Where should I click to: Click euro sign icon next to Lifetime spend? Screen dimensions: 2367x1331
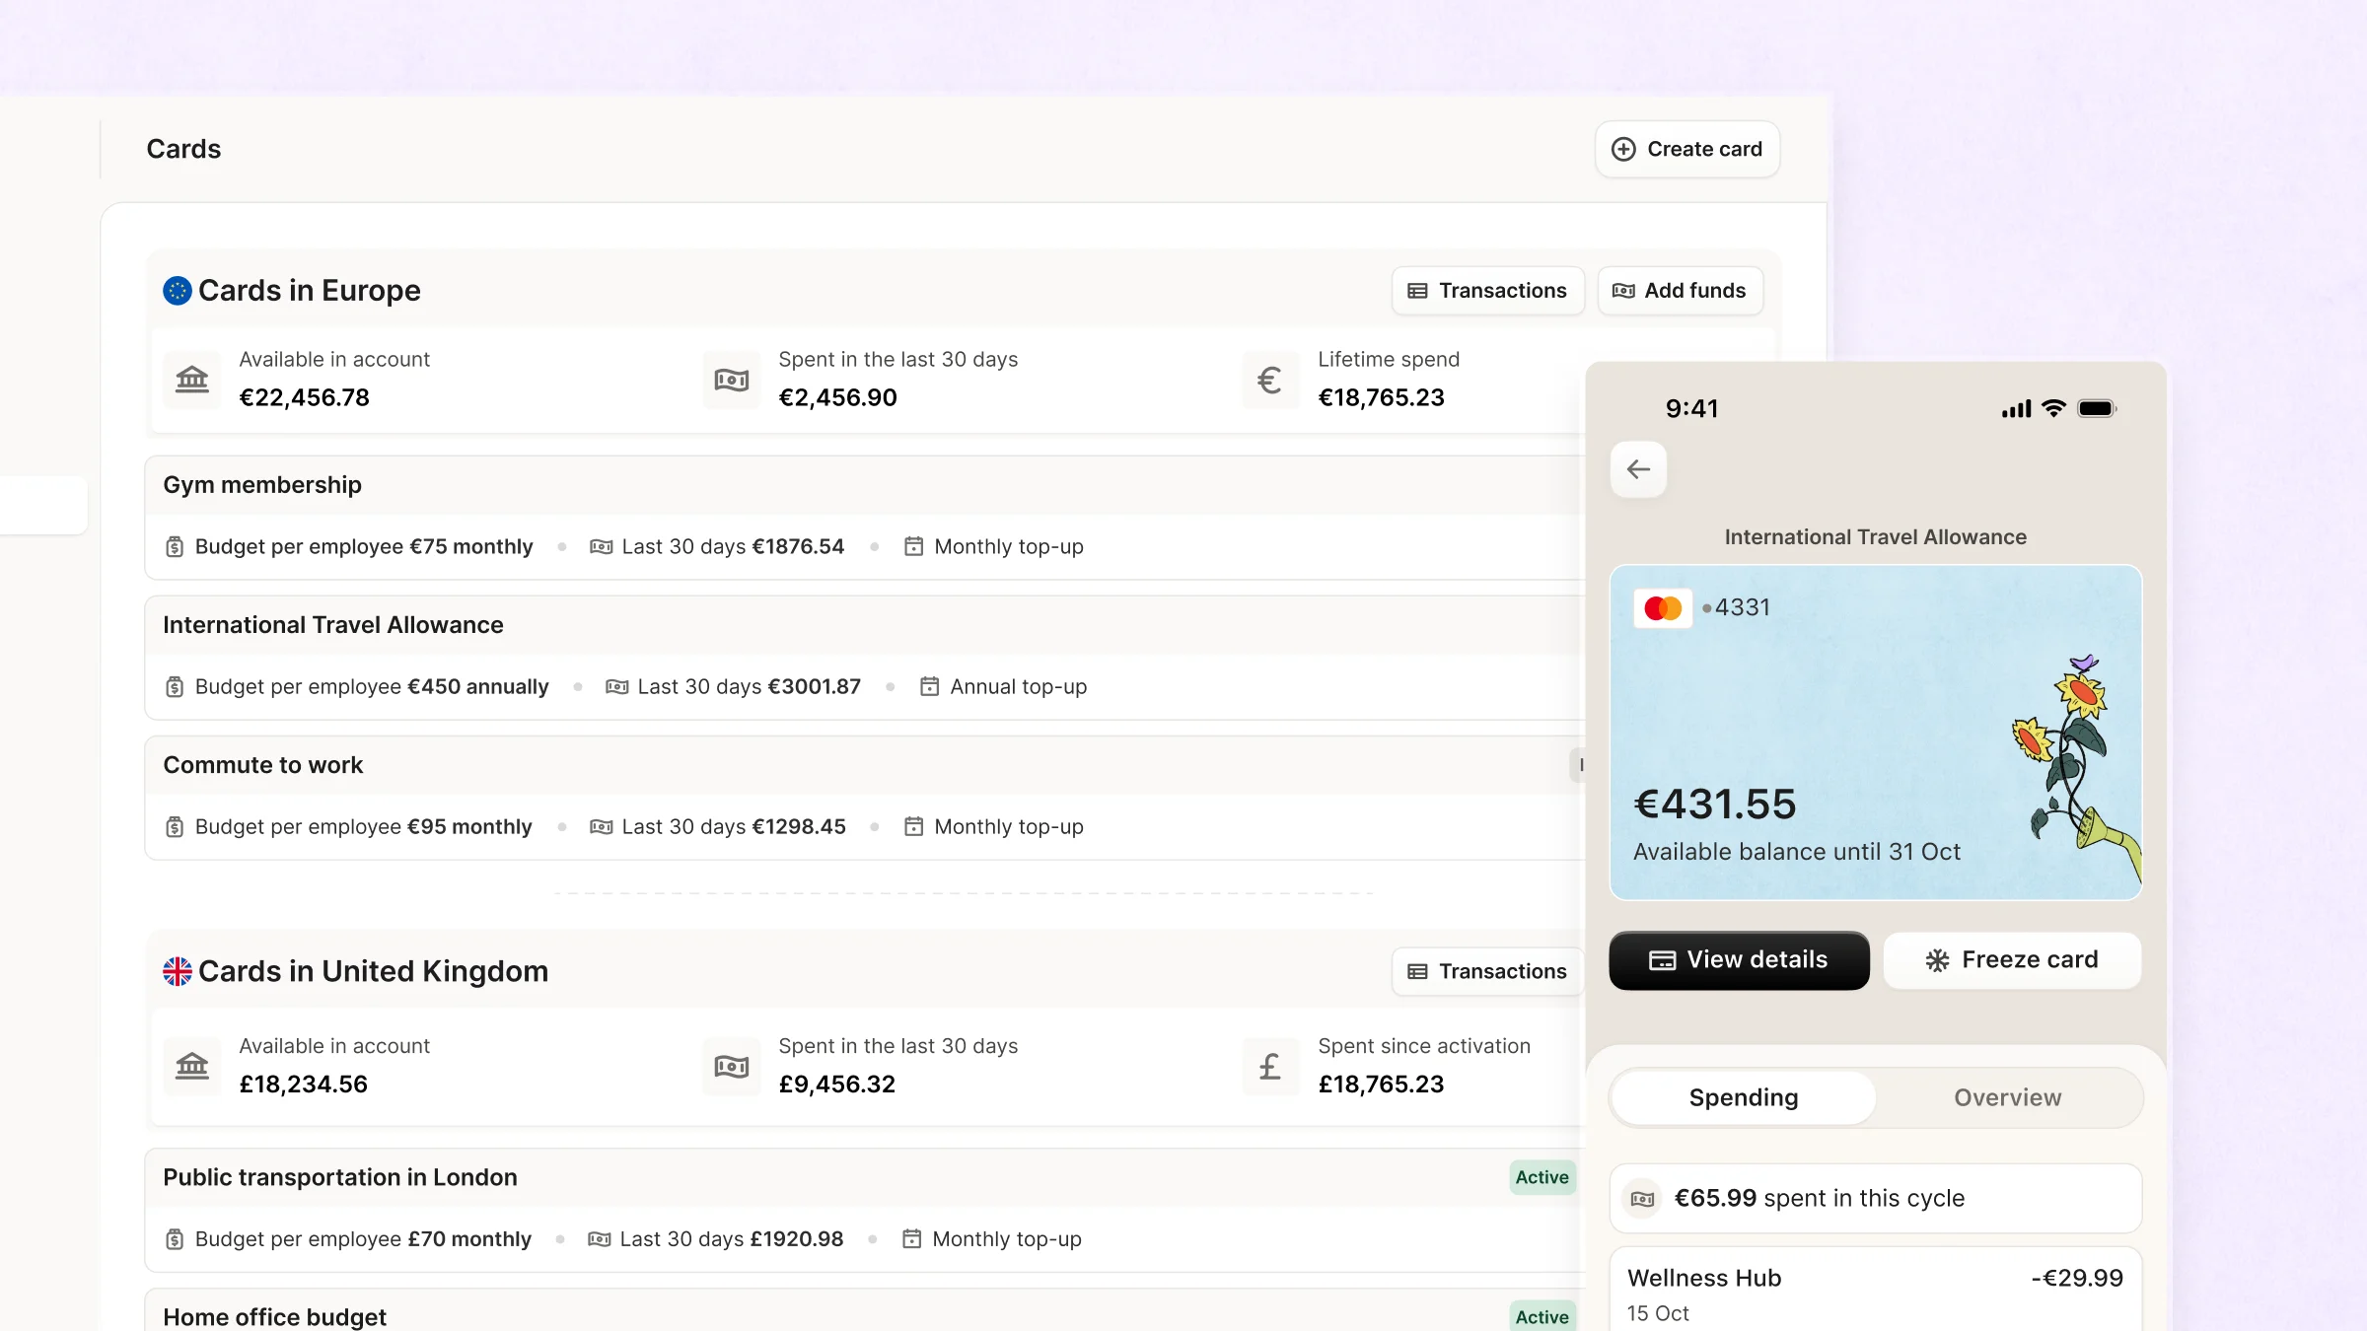[1270, 380]
